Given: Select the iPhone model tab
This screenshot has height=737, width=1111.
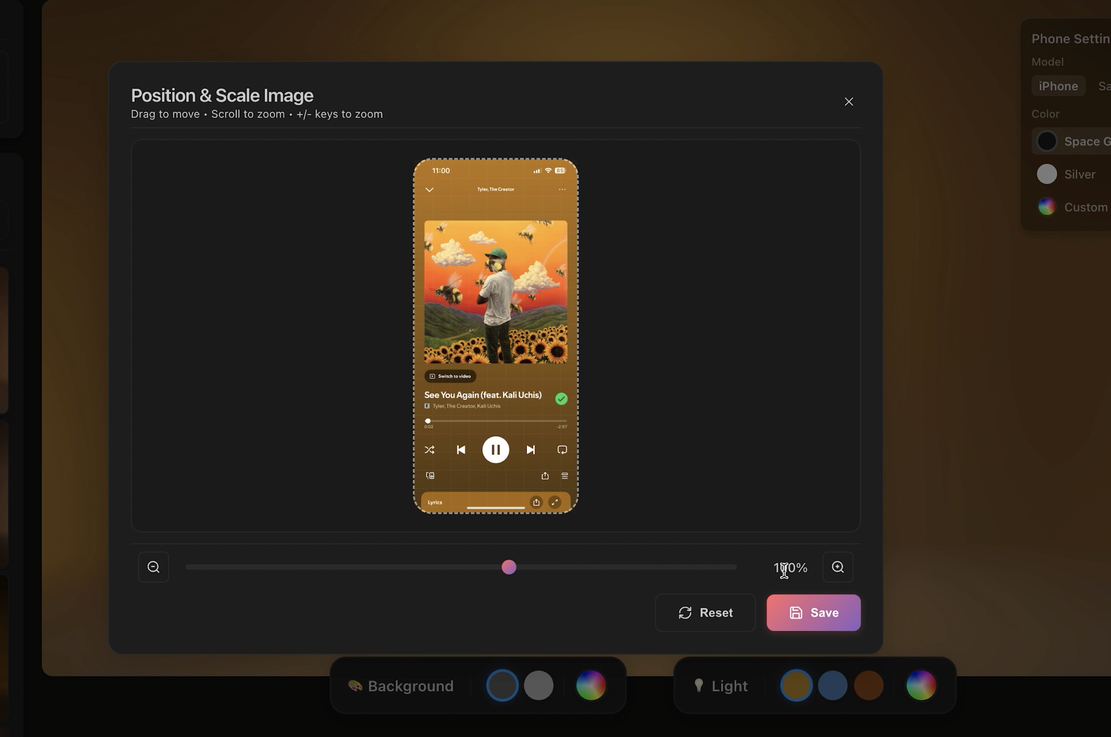Looking at the screenshot, I should [x=1058, y=86].
